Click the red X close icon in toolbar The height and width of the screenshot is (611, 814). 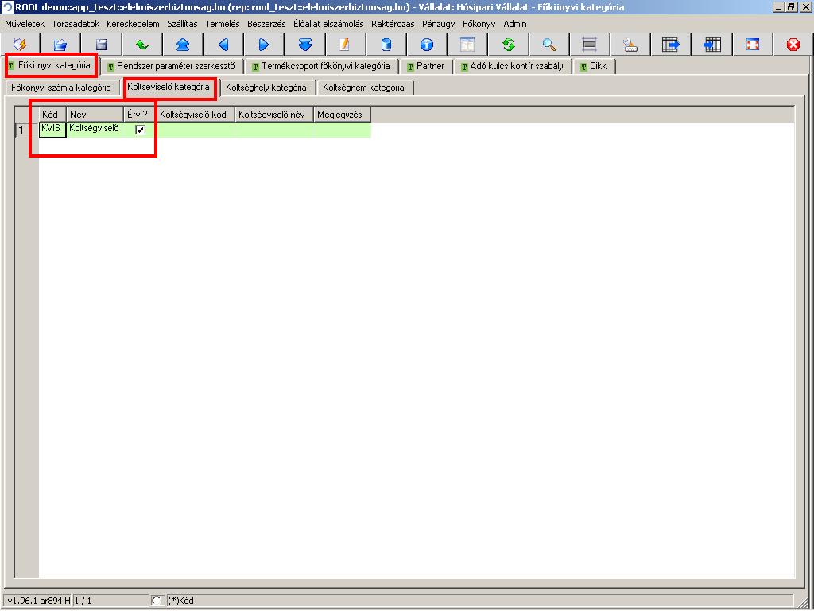click(x=793, y=45)
